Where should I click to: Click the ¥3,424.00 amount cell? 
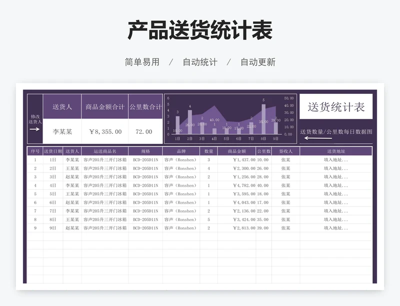236,219
